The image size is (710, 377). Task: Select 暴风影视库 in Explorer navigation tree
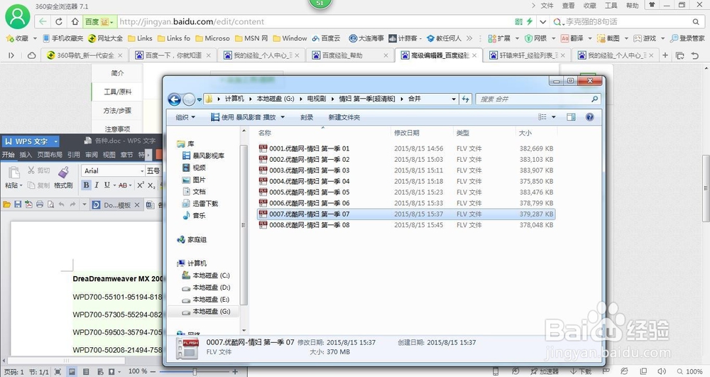(x=203, y=155)
